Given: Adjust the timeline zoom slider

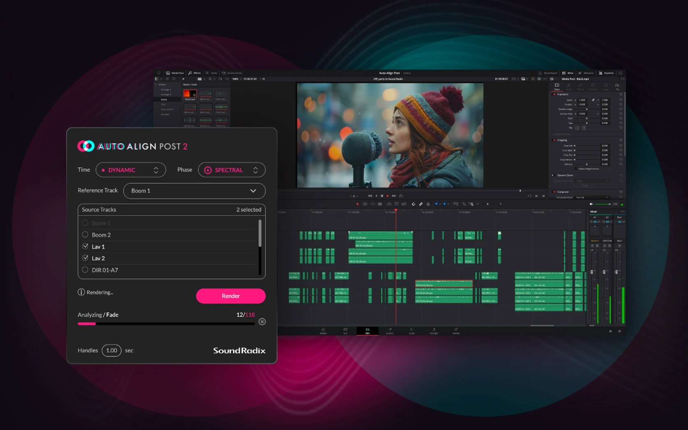Looking at the screenshot, I should coord(488,204).
